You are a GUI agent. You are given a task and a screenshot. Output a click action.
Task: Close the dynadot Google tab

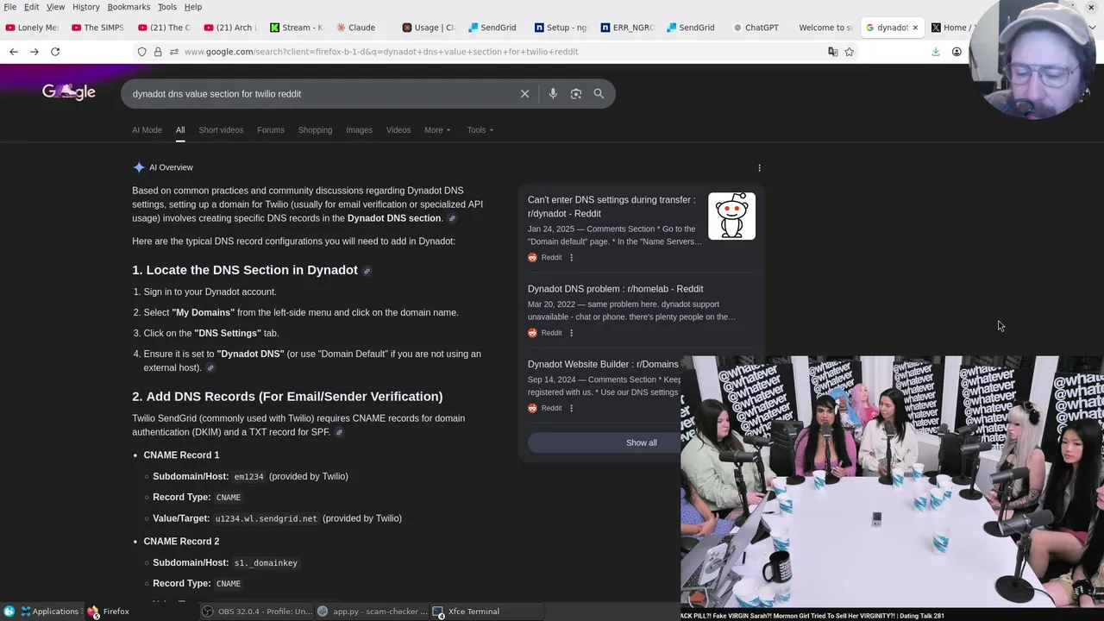point(915,28)
